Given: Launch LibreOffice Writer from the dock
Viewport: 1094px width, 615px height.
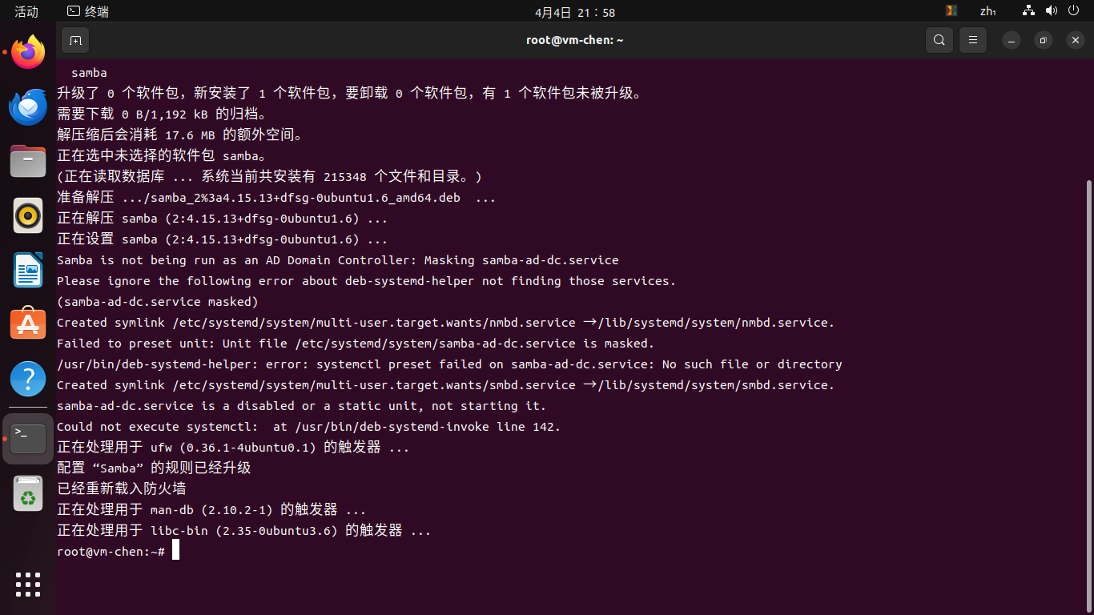Looking at the screenshot, I should tap(28, 270).
